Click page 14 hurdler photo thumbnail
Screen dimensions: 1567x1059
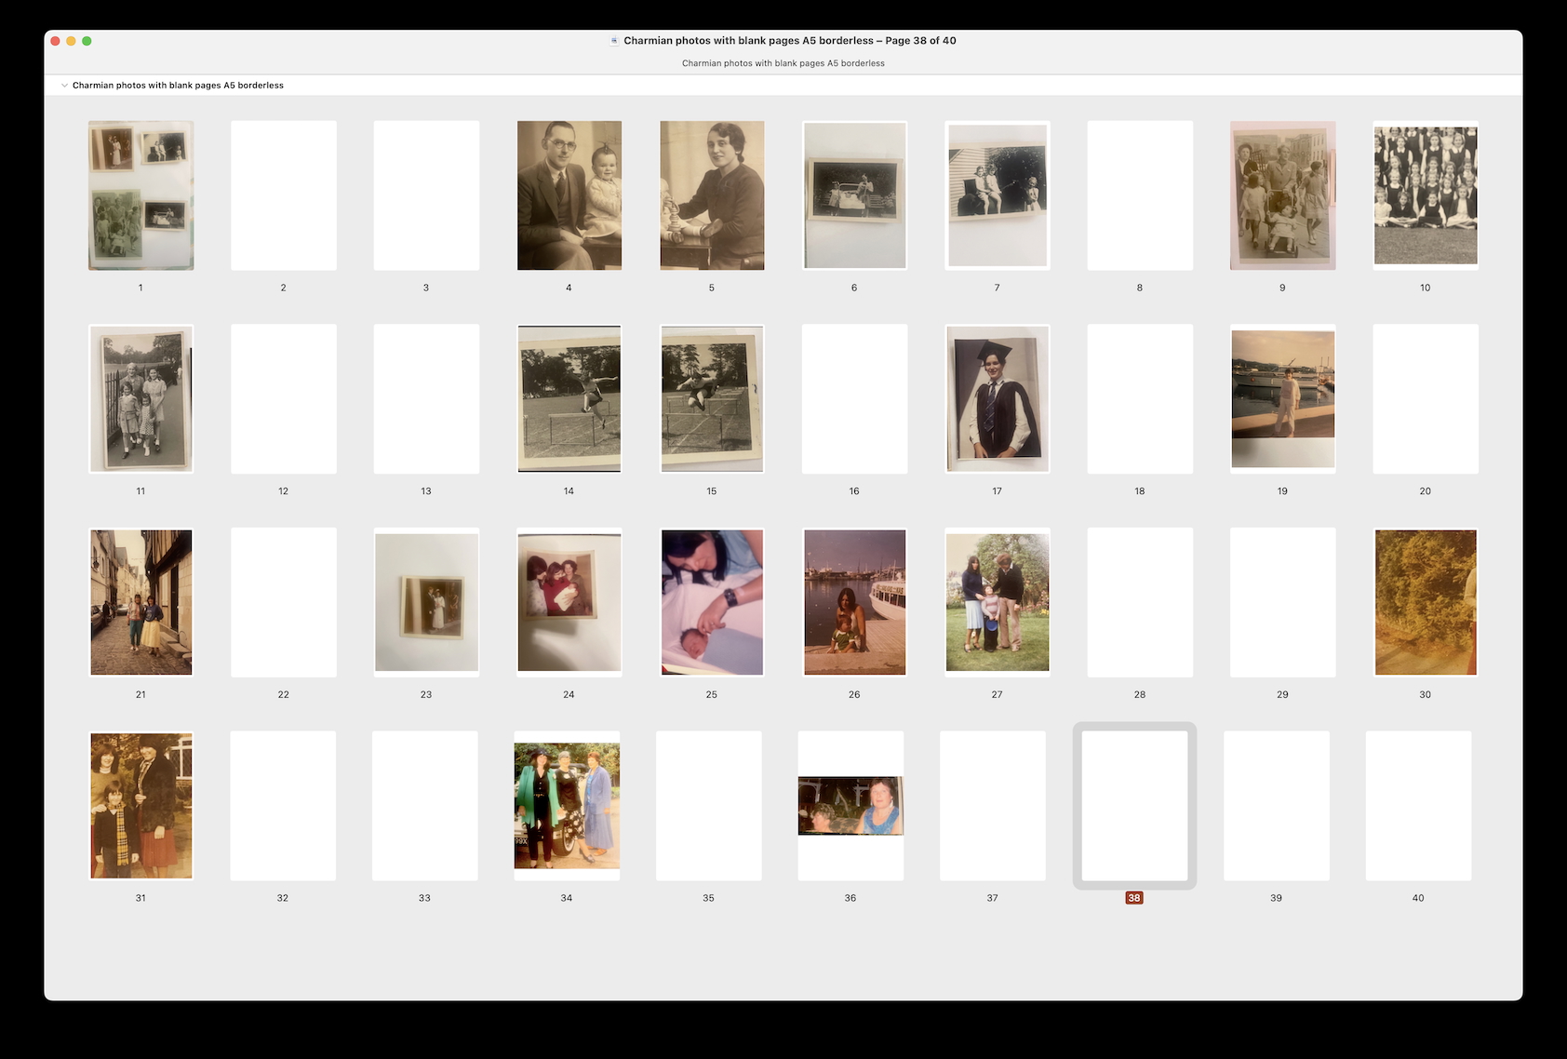click(x=569, y=398)
